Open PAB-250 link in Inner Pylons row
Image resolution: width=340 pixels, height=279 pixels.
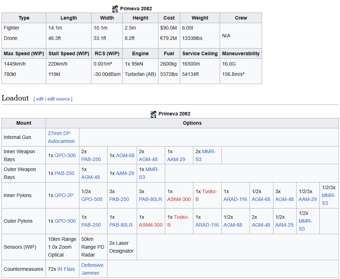coord(119,200)
